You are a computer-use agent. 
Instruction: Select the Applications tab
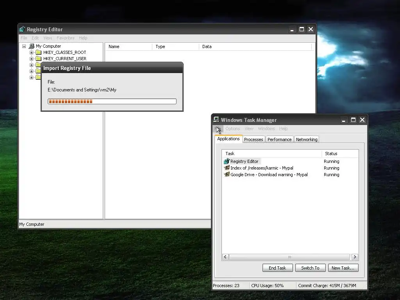click(x=228, y=139)
